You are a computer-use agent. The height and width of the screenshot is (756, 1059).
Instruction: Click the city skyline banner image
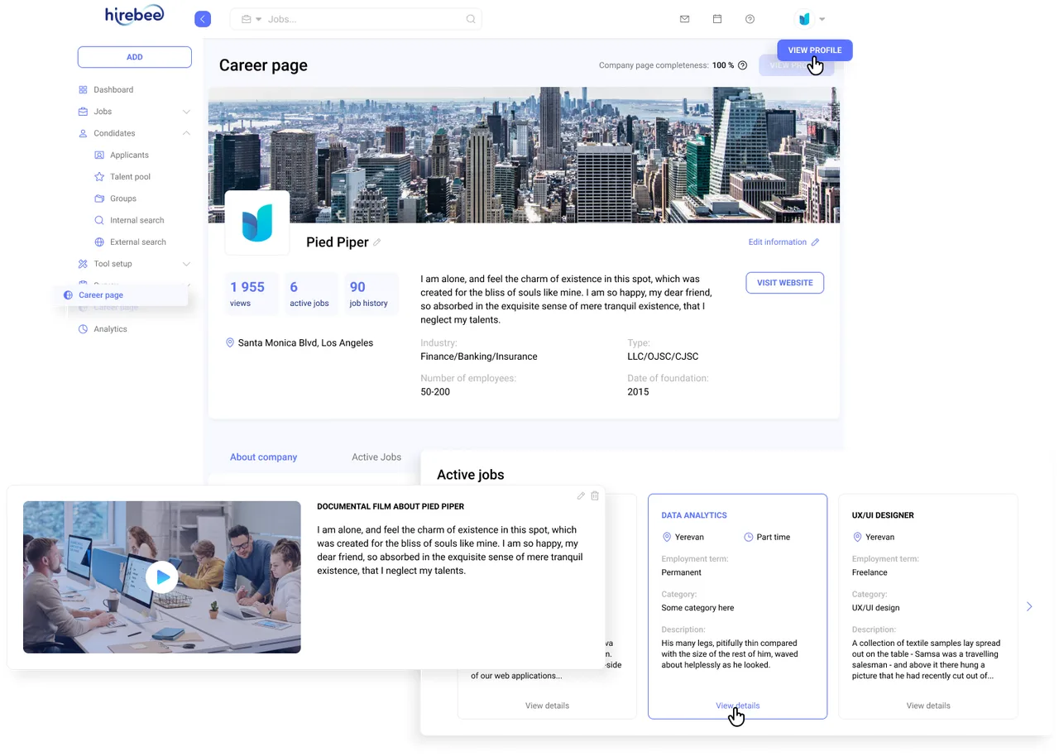click(x=524, y=155)
